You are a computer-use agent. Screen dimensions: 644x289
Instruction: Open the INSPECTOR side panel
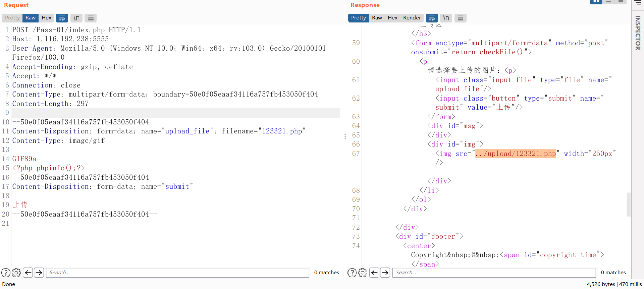pos(638,33)
